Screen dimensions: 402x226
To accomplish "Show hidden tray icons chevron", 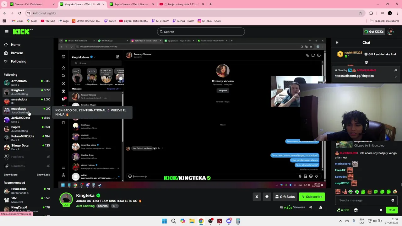I will [340, 221].
